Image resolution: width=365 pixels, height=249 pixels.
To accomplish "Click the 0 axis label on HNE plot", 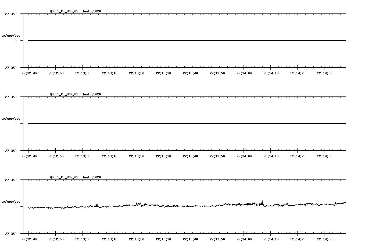I will point(16,41).
